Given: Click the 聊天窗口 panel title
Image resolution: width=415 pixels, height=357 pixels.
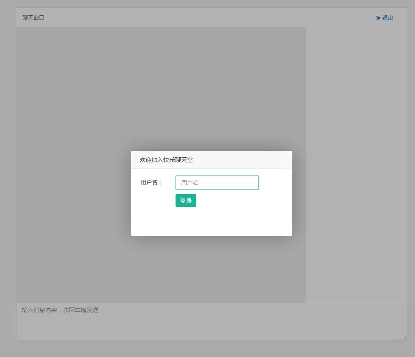Looking at the screenshot, I should [33, 18].
